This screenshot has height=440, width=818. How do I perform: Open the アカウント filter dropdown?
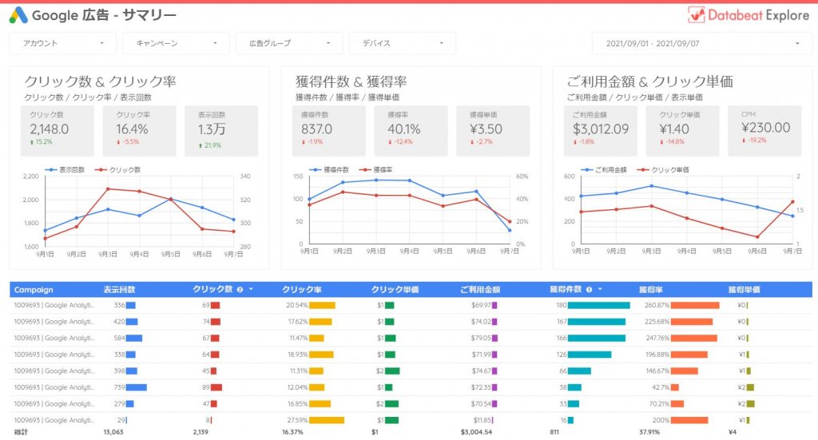pos(62,43)
